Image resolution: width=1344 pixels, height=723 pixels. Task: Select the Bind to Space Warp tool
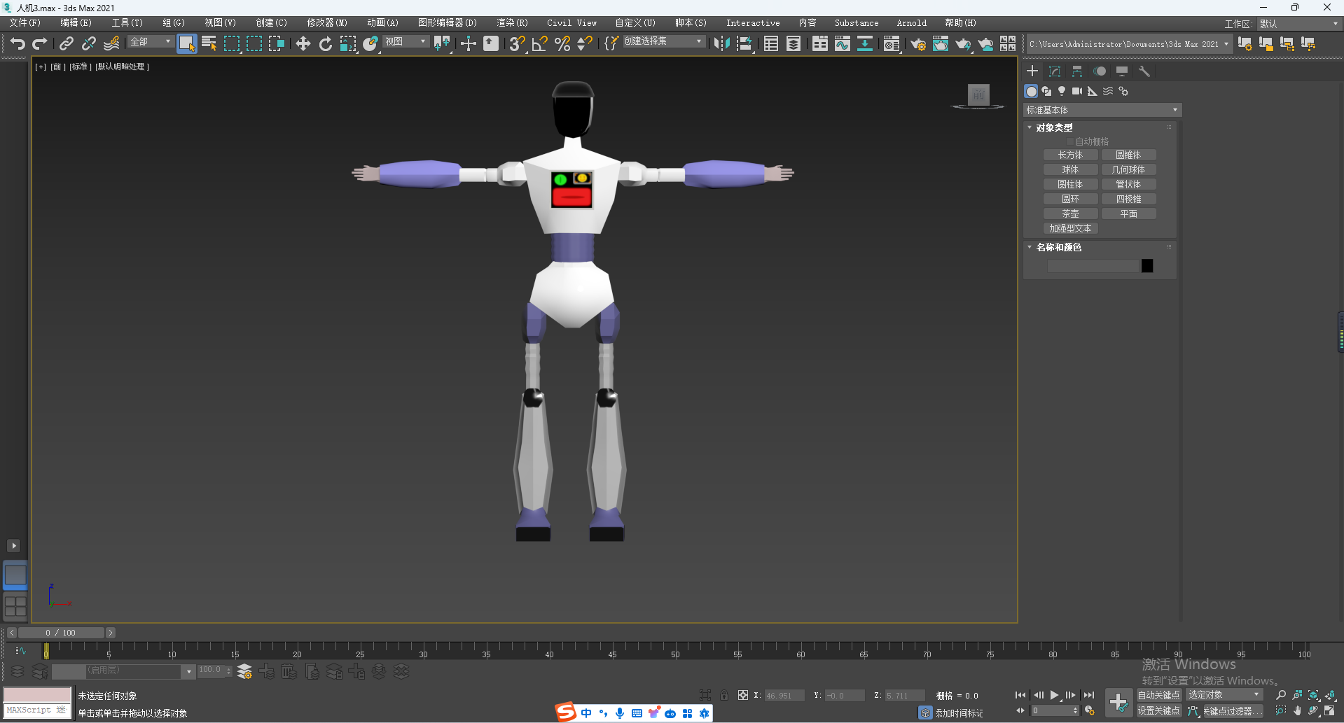point(111,44)
